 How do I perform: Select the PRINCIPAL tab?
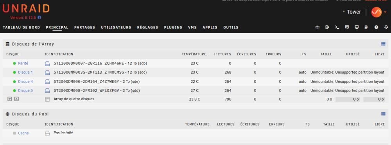point(57,27)
